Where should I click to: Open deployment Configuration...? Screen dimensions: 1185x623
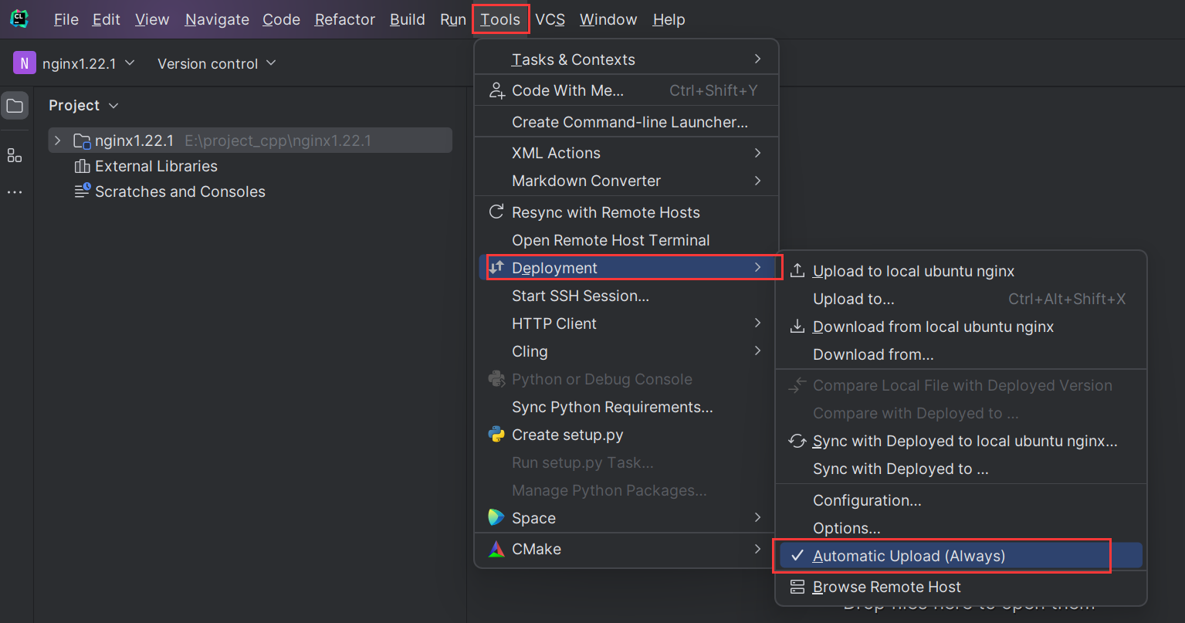tap(960, 500)
